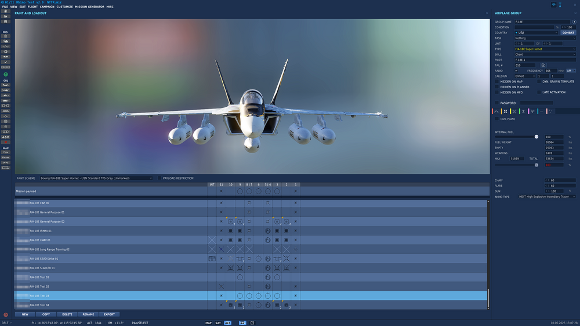Image resolution: width=580 pixels, height=326 pixels.
Task: Click the open mission folder icon
Action: pos(6,17)
